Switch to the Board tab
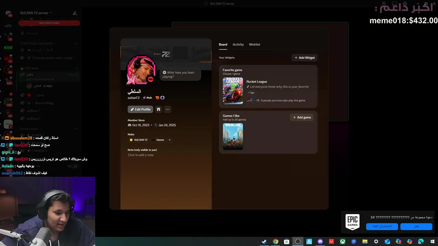Screen dimensions: 438x246 pos(223,44)
